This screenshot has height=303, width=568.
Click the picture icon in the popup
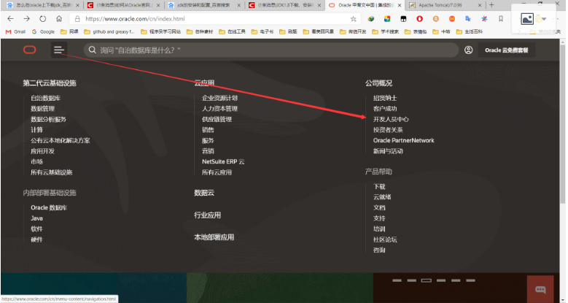tap(527, 19)
